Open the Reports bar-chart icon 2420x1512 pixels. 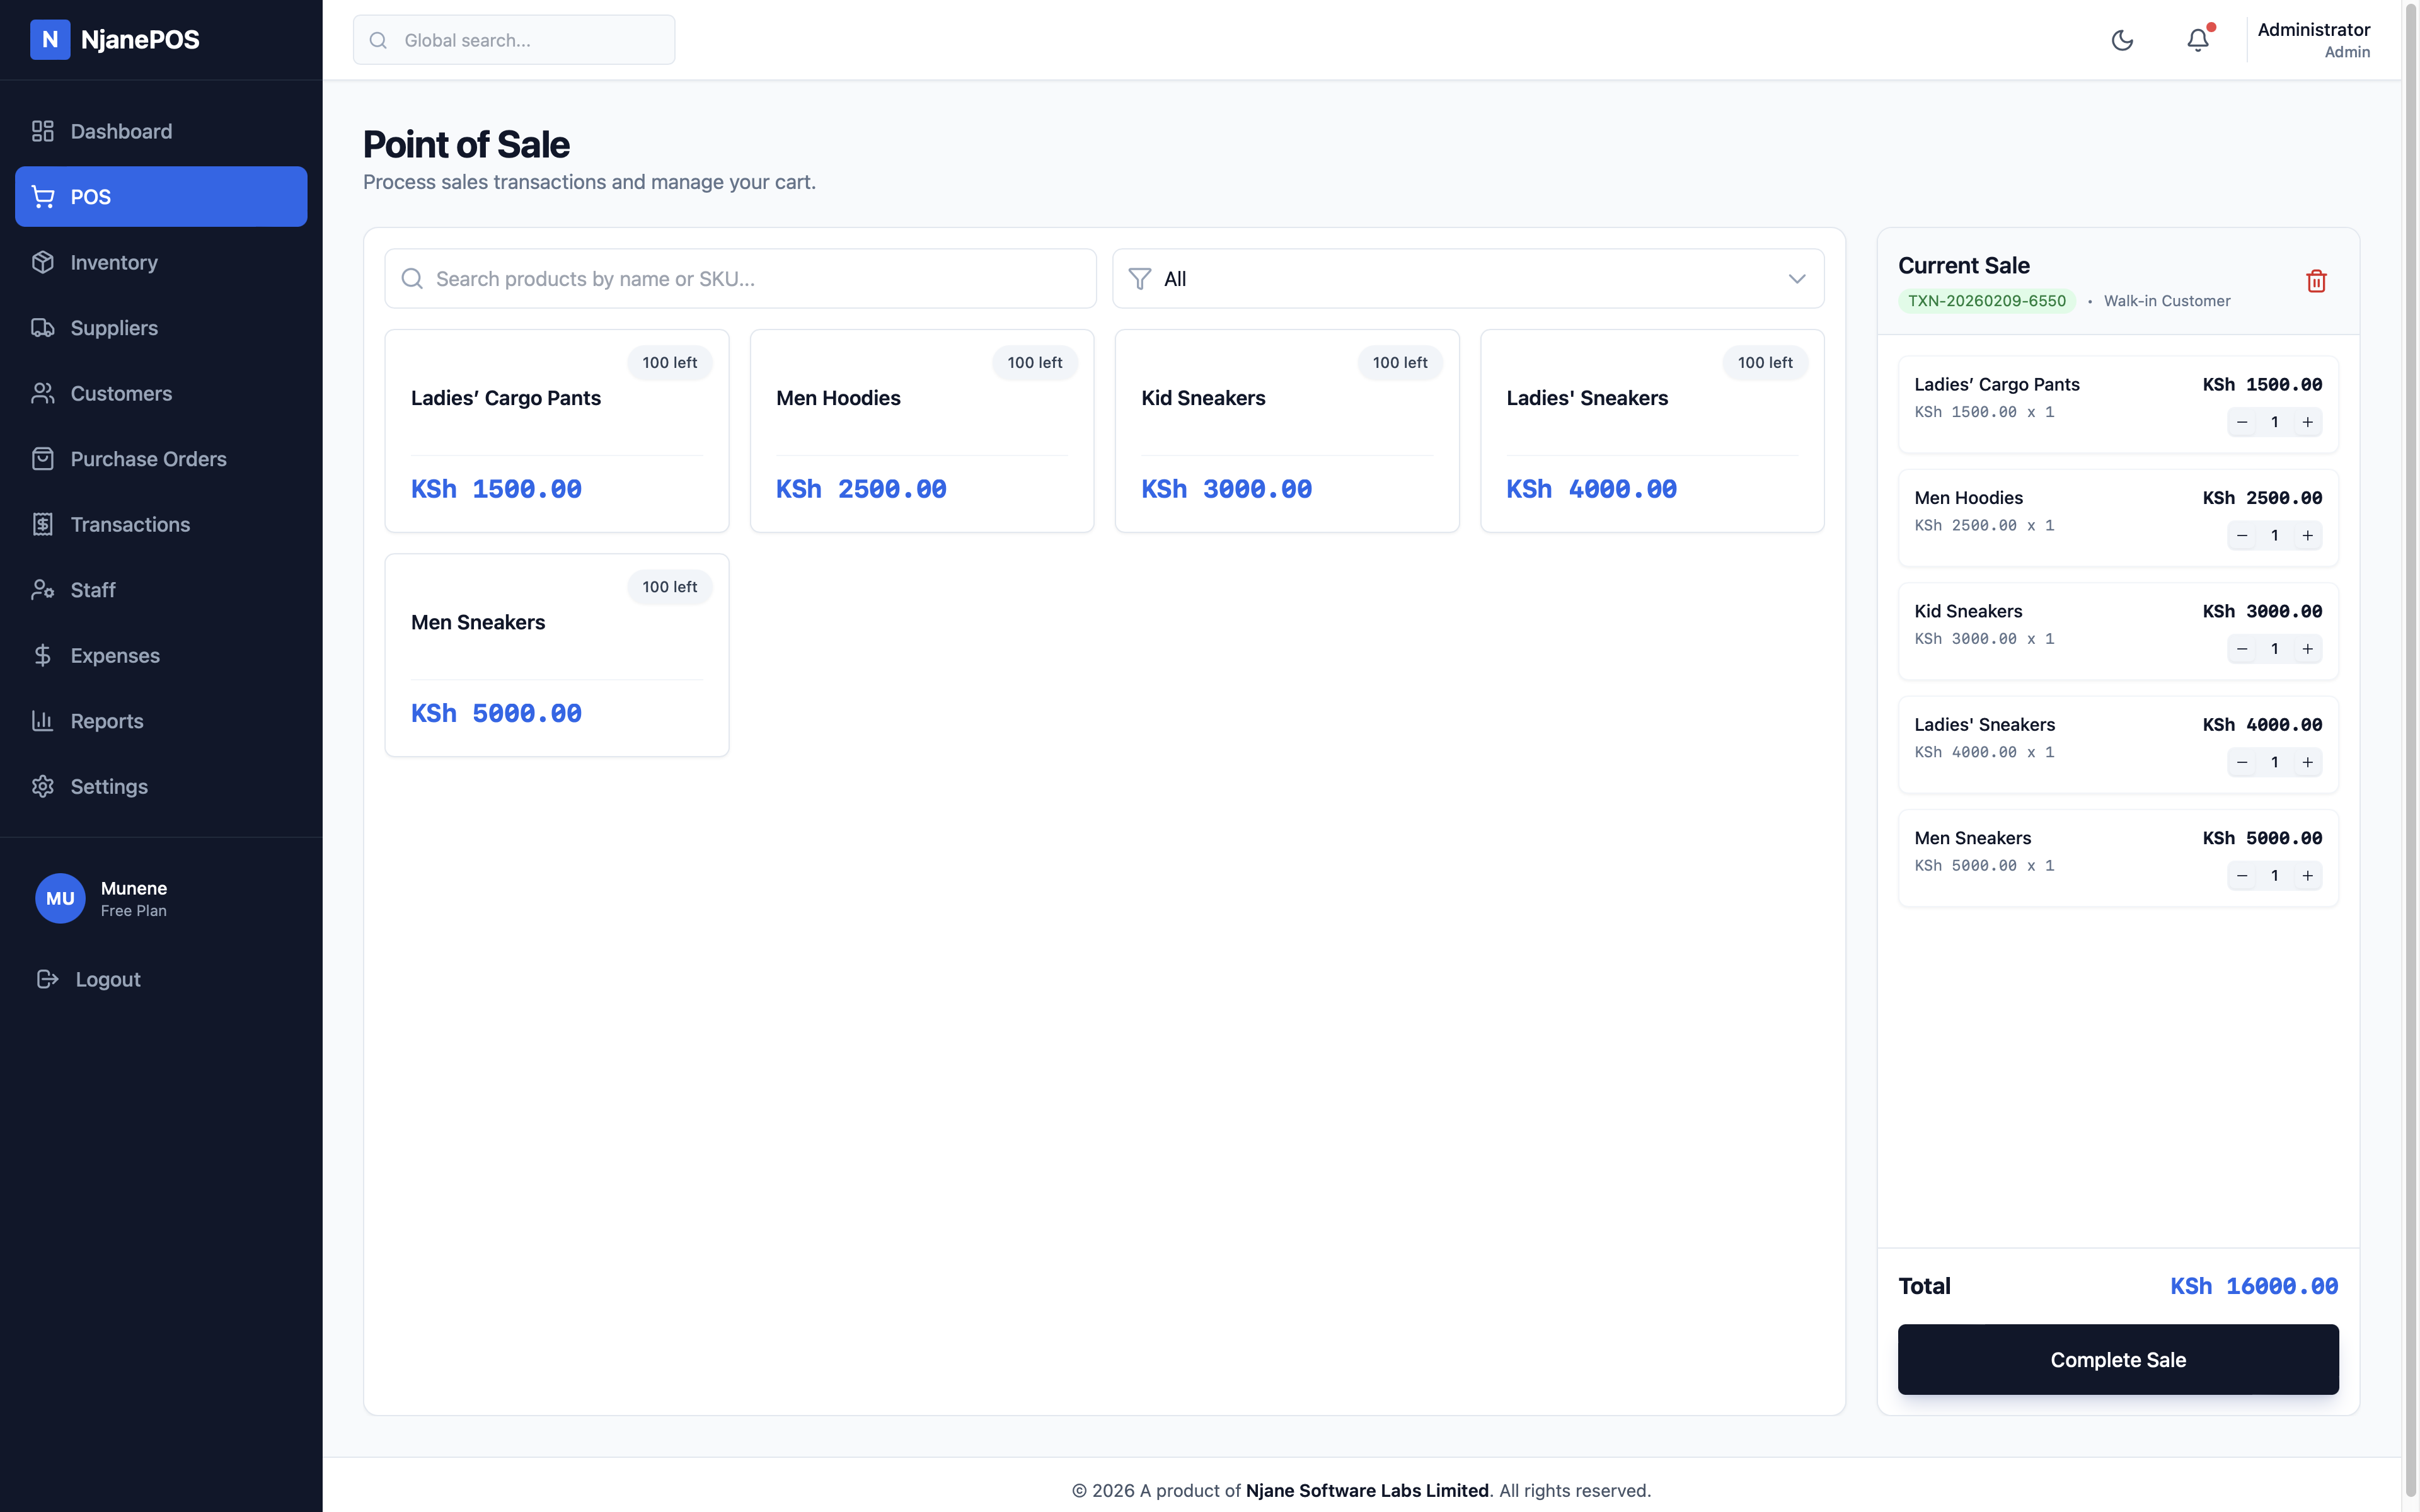(43, 721)
